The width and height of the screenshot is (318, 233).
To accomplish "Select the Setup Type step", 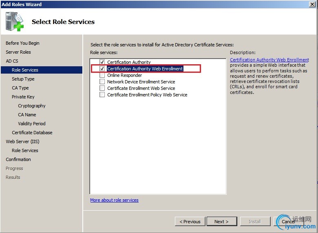I will tap(23, 79).
